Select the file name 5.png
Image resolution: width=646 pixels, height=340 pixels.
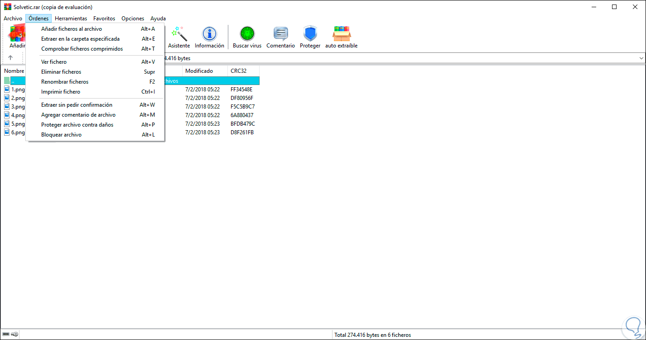[x=18, y=124]
